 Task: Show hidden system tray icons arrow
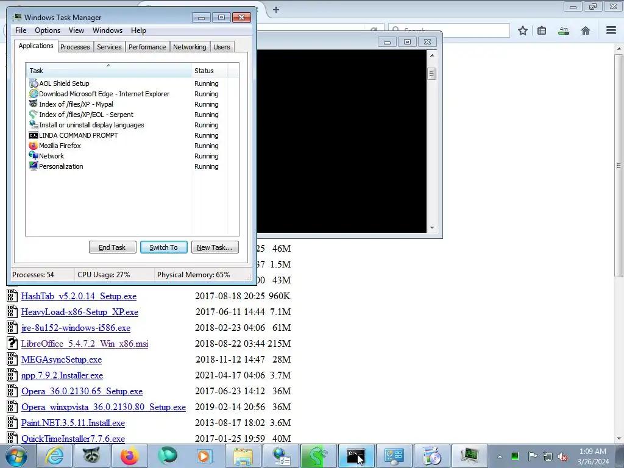500,456
